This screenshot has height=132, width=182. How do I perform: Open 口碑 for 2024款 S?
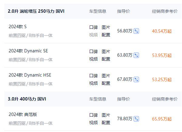point(93,27)
